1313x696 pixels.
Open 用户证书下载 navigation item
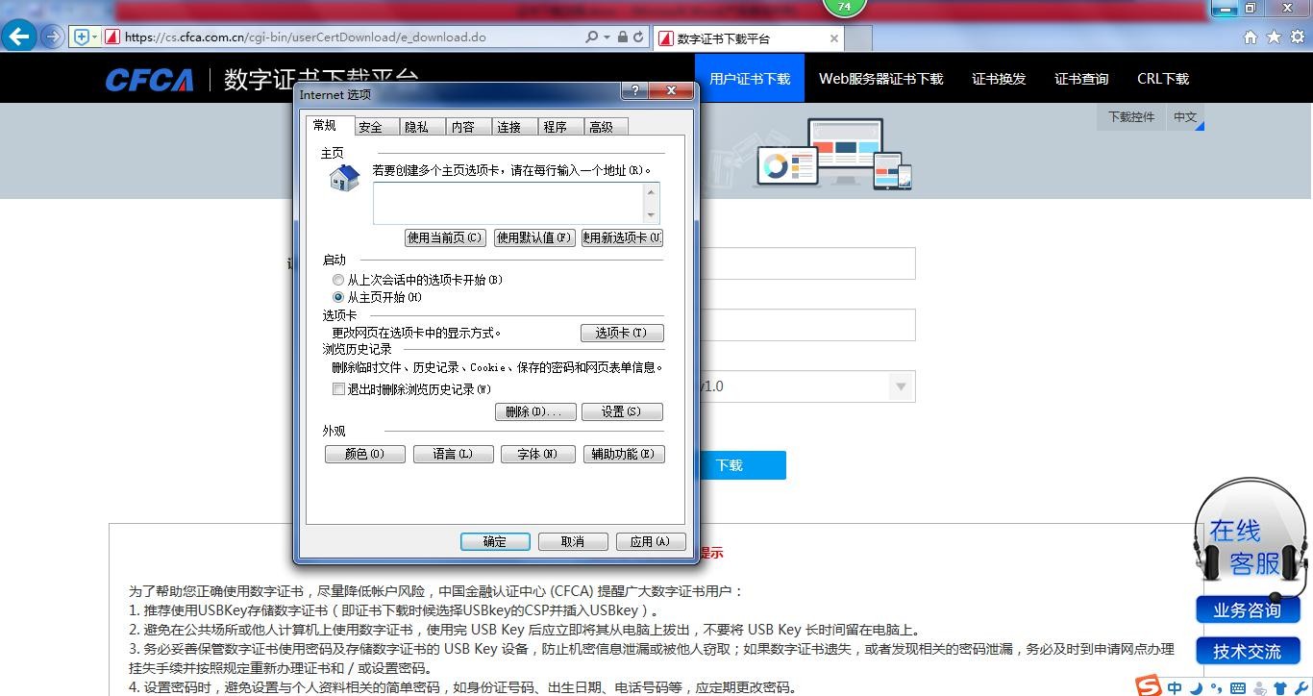750,79
